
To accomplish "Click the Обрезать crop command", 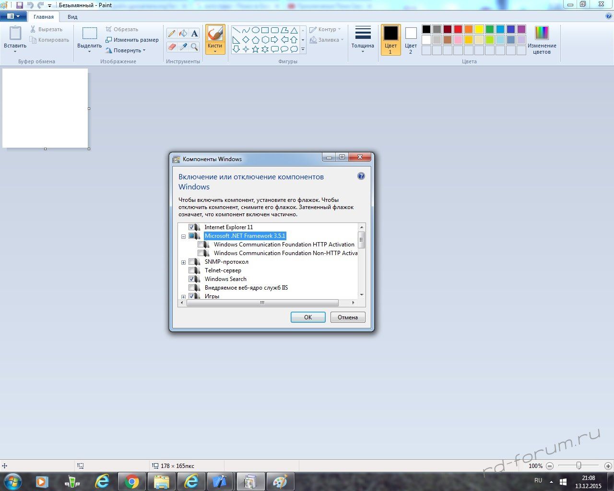I will coord(122,29).
